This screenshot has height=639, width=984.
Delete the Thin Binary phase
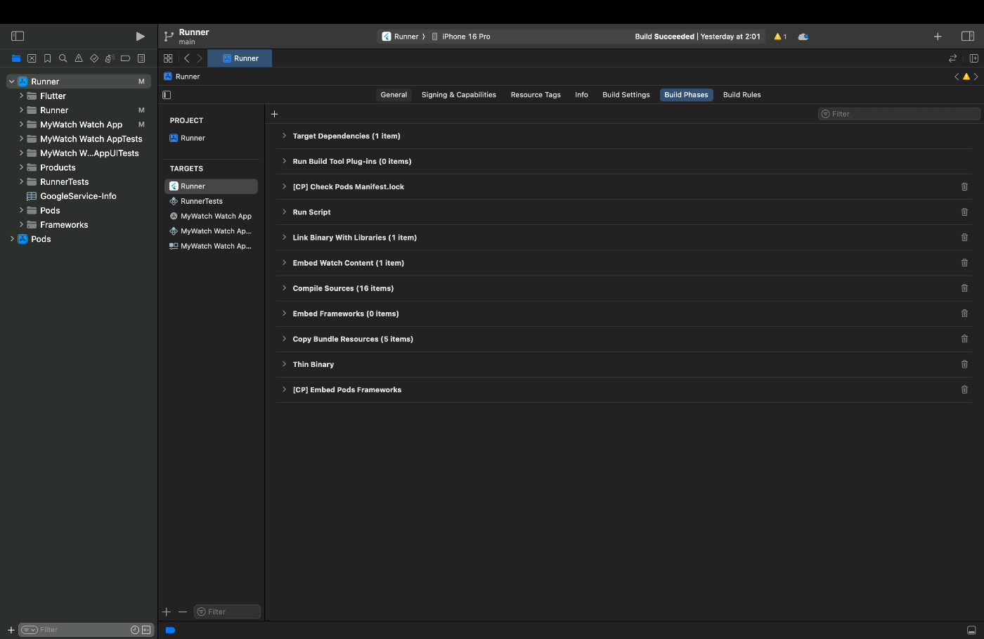pyautogui.click(x=964, y=364)
